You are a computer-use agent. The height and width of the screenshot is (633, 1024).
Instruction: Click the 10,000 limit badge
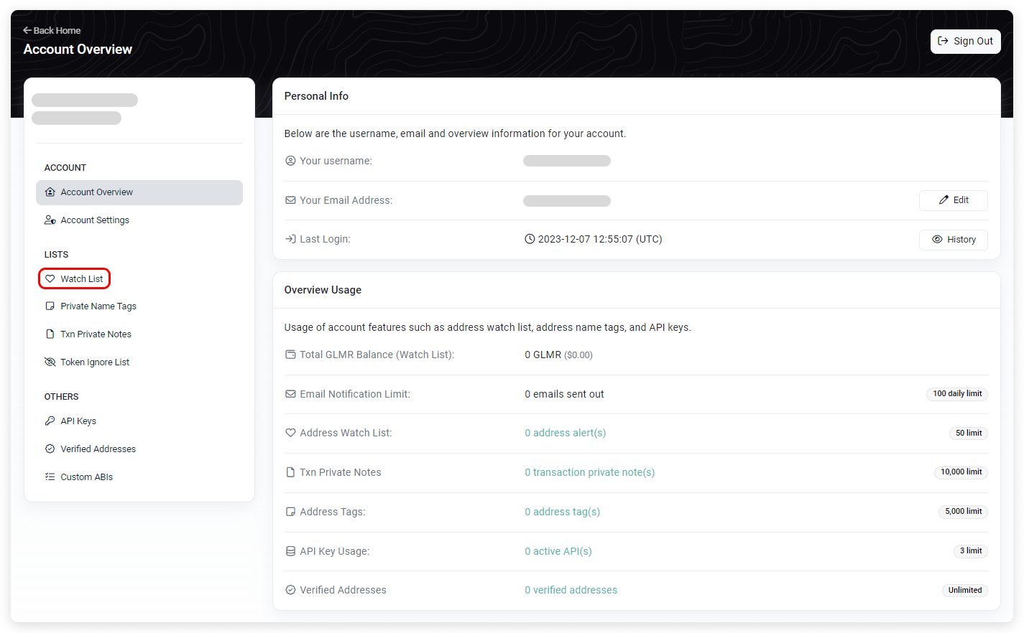961,472
